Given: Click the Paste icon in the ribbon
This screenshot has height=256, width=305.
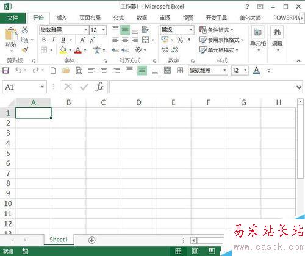Looking at the screenshot, I should click(x=12, y=34).
